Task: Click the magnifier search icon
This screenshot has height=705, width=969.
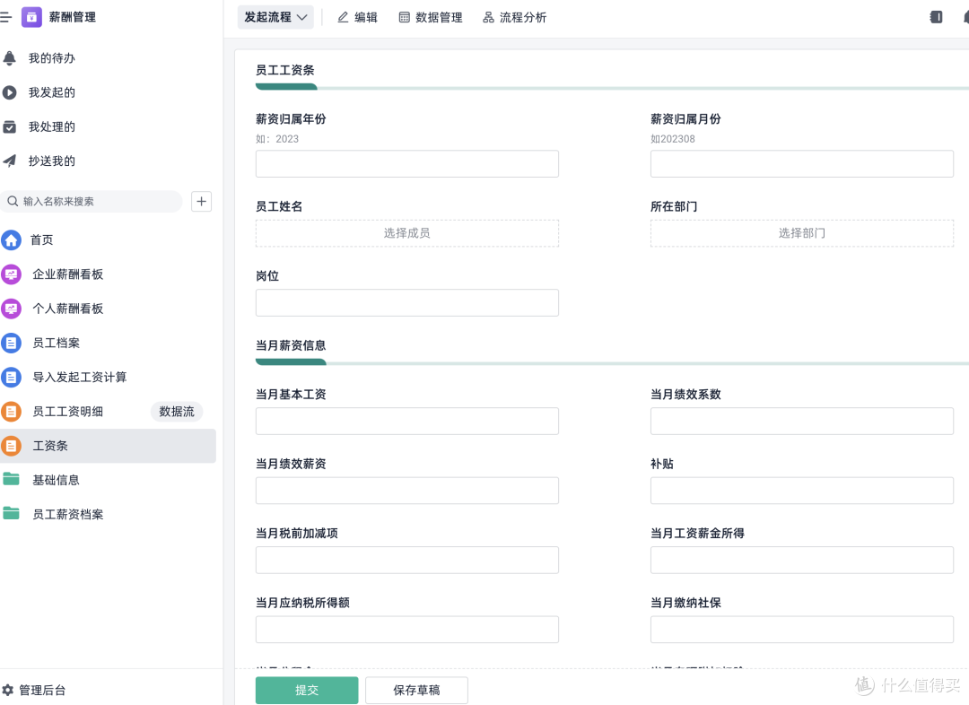Action: click(13, 202)
